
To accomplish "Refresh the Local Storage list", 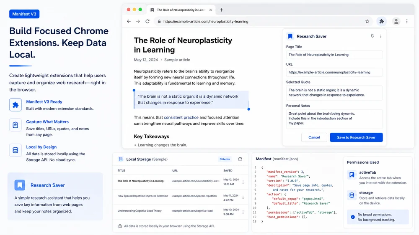I will tap(240, 159).
